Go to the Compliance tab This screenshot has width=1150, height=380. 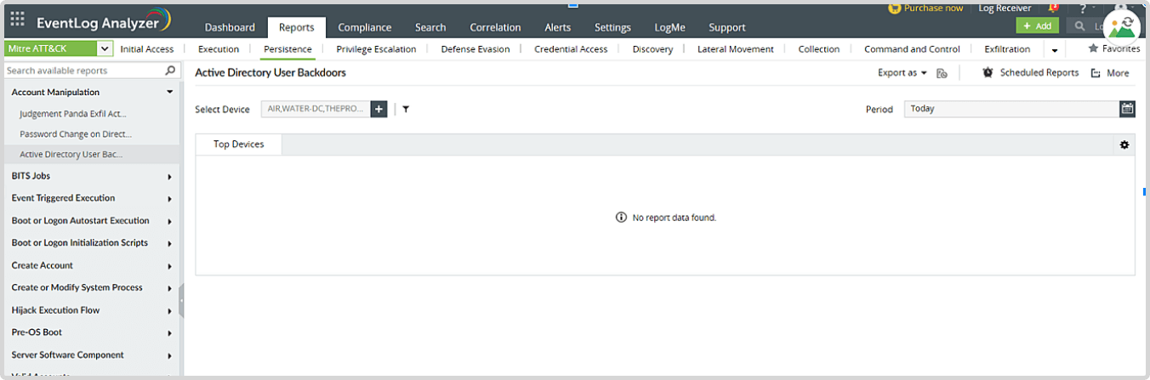(x=365, y=27)
